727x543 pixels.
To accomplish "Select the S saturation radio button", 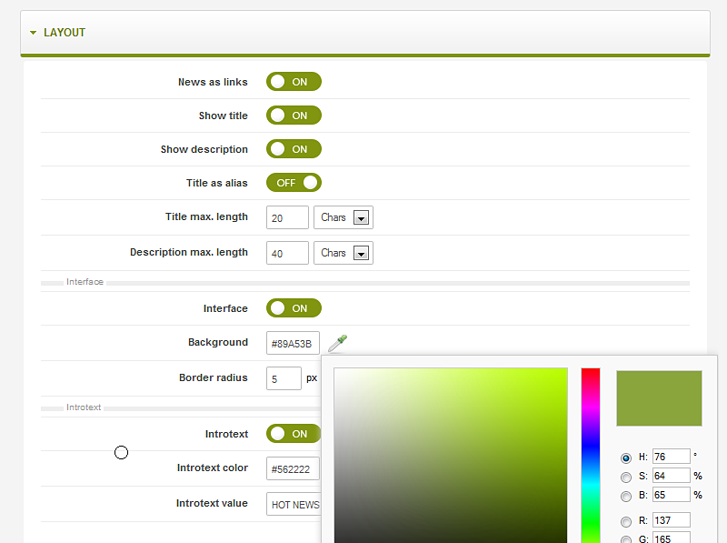I will pos(625,477).
